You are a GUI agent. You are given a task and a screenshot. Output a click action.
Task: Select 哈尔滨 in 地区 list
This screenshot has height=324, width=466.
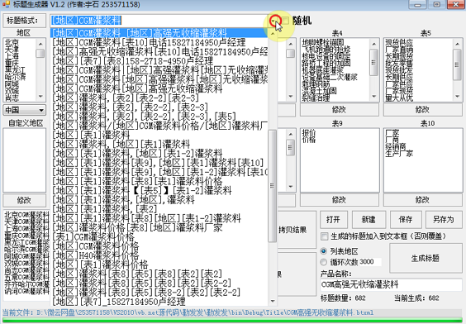point(16,77)
